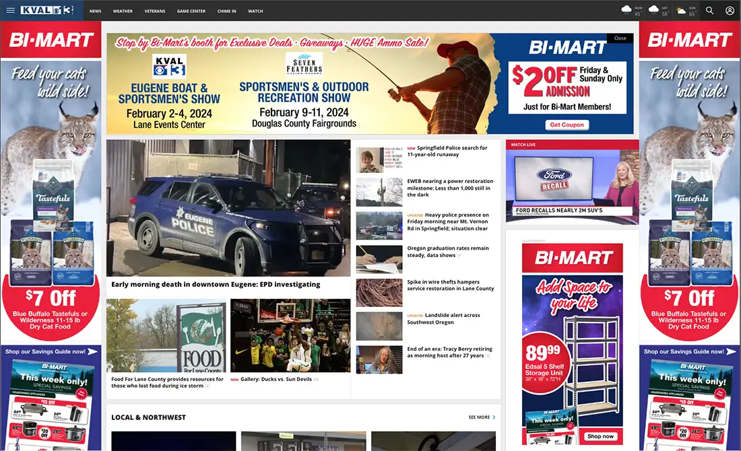Image resolution: width=741 pixels, height=451 pixels.
Task: Open the Edsal 5 Shelf Storage ad
Action: pyautogui.click(x=573, y=344)
